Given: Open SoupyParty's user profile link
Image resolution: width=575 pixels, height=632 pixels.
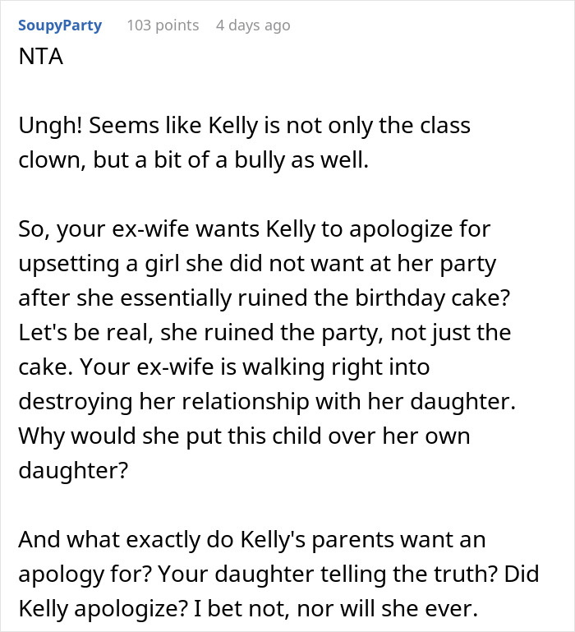Looking at the screenshot, I should pos(60,25).
